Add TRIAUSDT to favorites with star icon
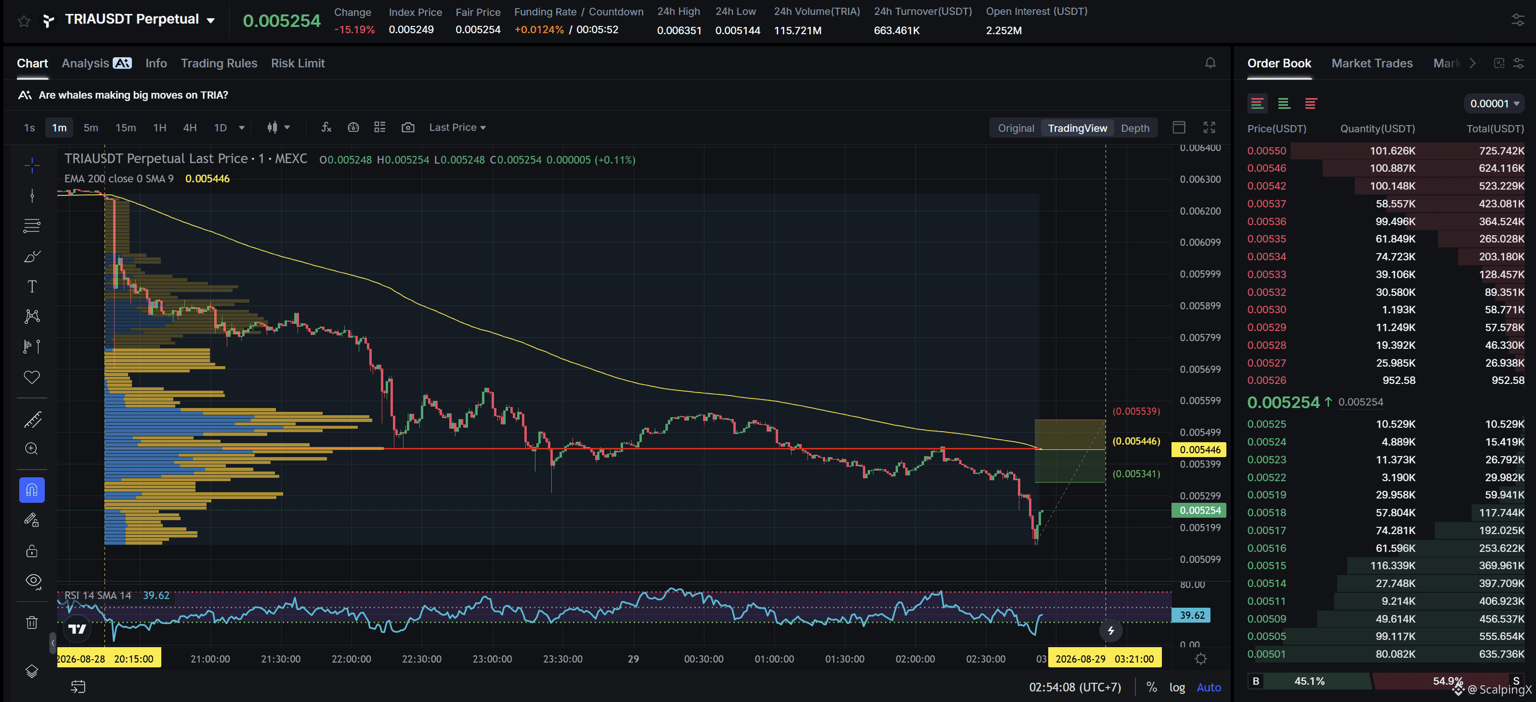This screenshot has height=702, width=1536. [24, 22]
